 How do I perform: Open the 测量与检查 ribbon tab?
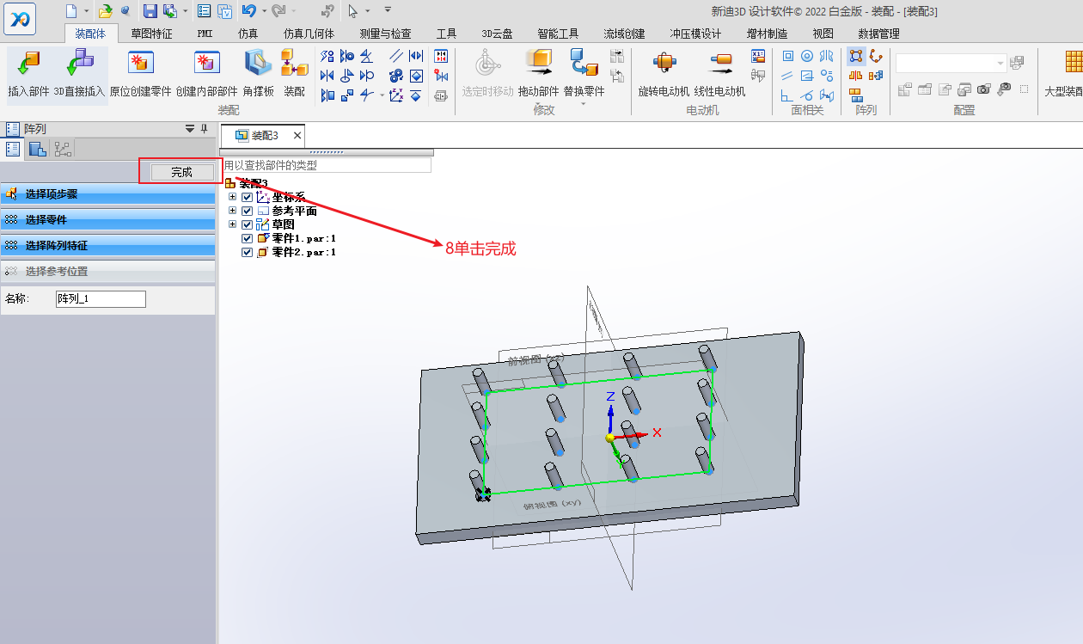pyautogui.click(x=386, y=34)
